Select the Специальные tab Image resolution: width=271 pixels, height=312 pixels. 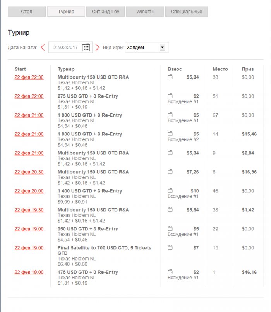187,12
